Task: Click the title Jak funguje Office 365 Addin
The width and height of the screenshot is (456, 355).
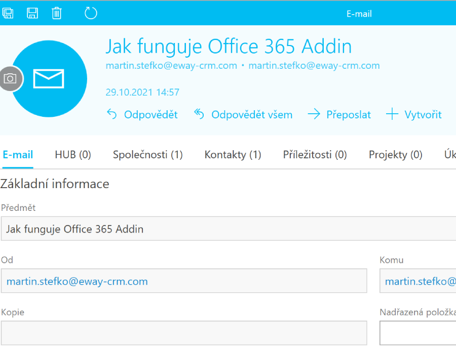Action: 229,47
